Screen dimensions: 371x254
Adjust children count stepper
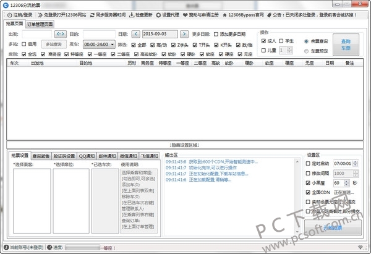[289, 50]
